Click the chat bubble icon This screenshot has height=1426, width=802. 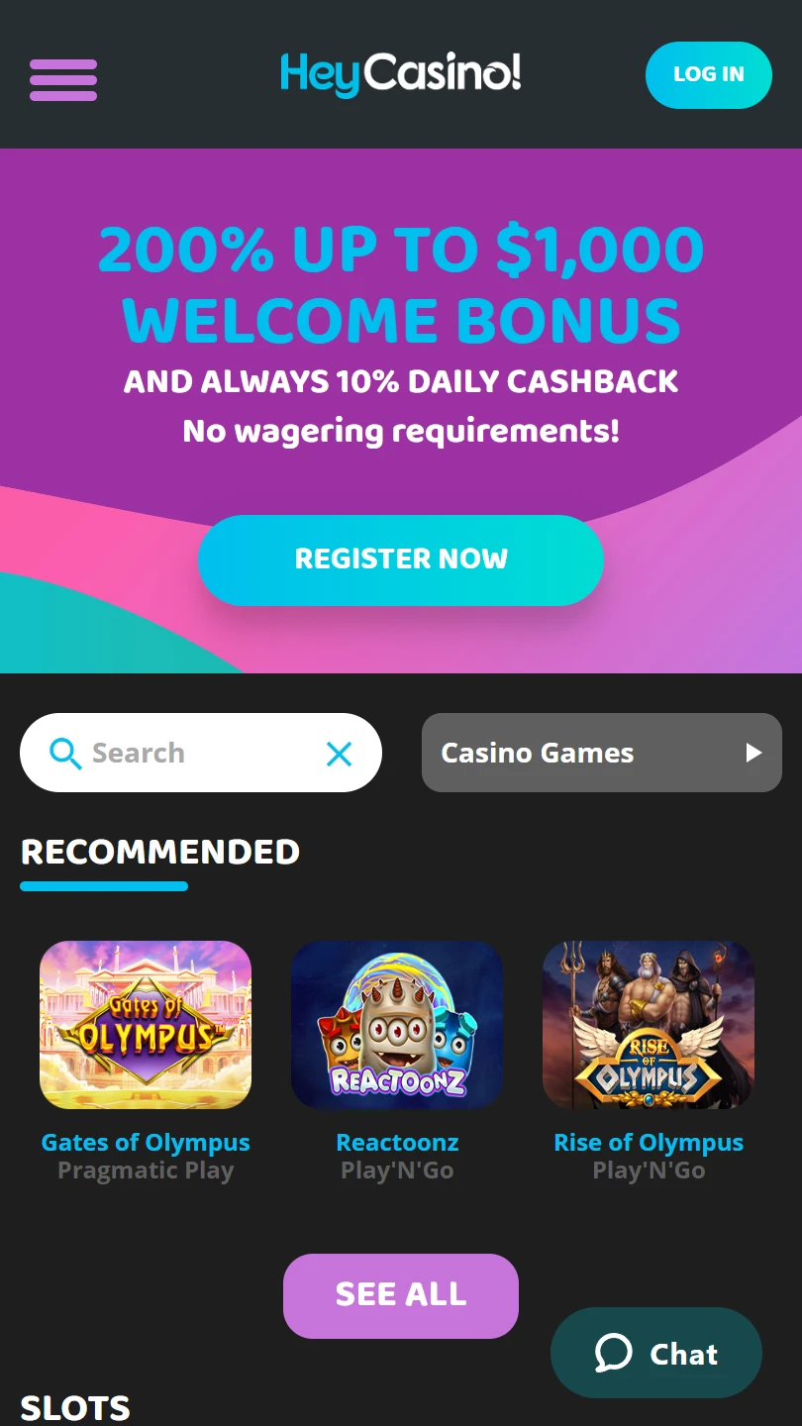click(x=613, y=1353)
